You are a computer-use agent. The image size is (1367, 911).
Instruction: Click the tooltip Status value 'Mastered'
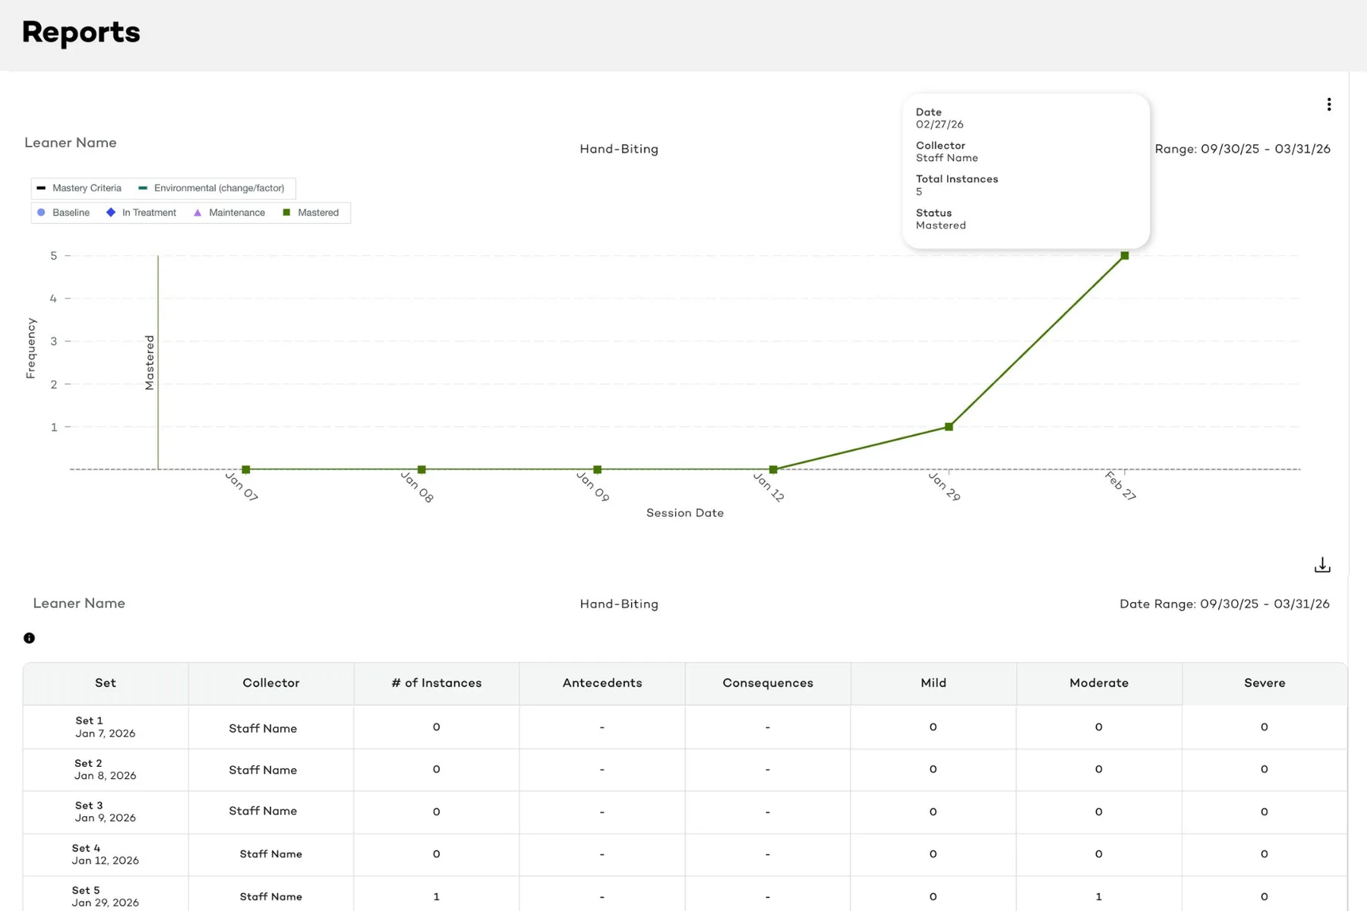coord(941,225)
